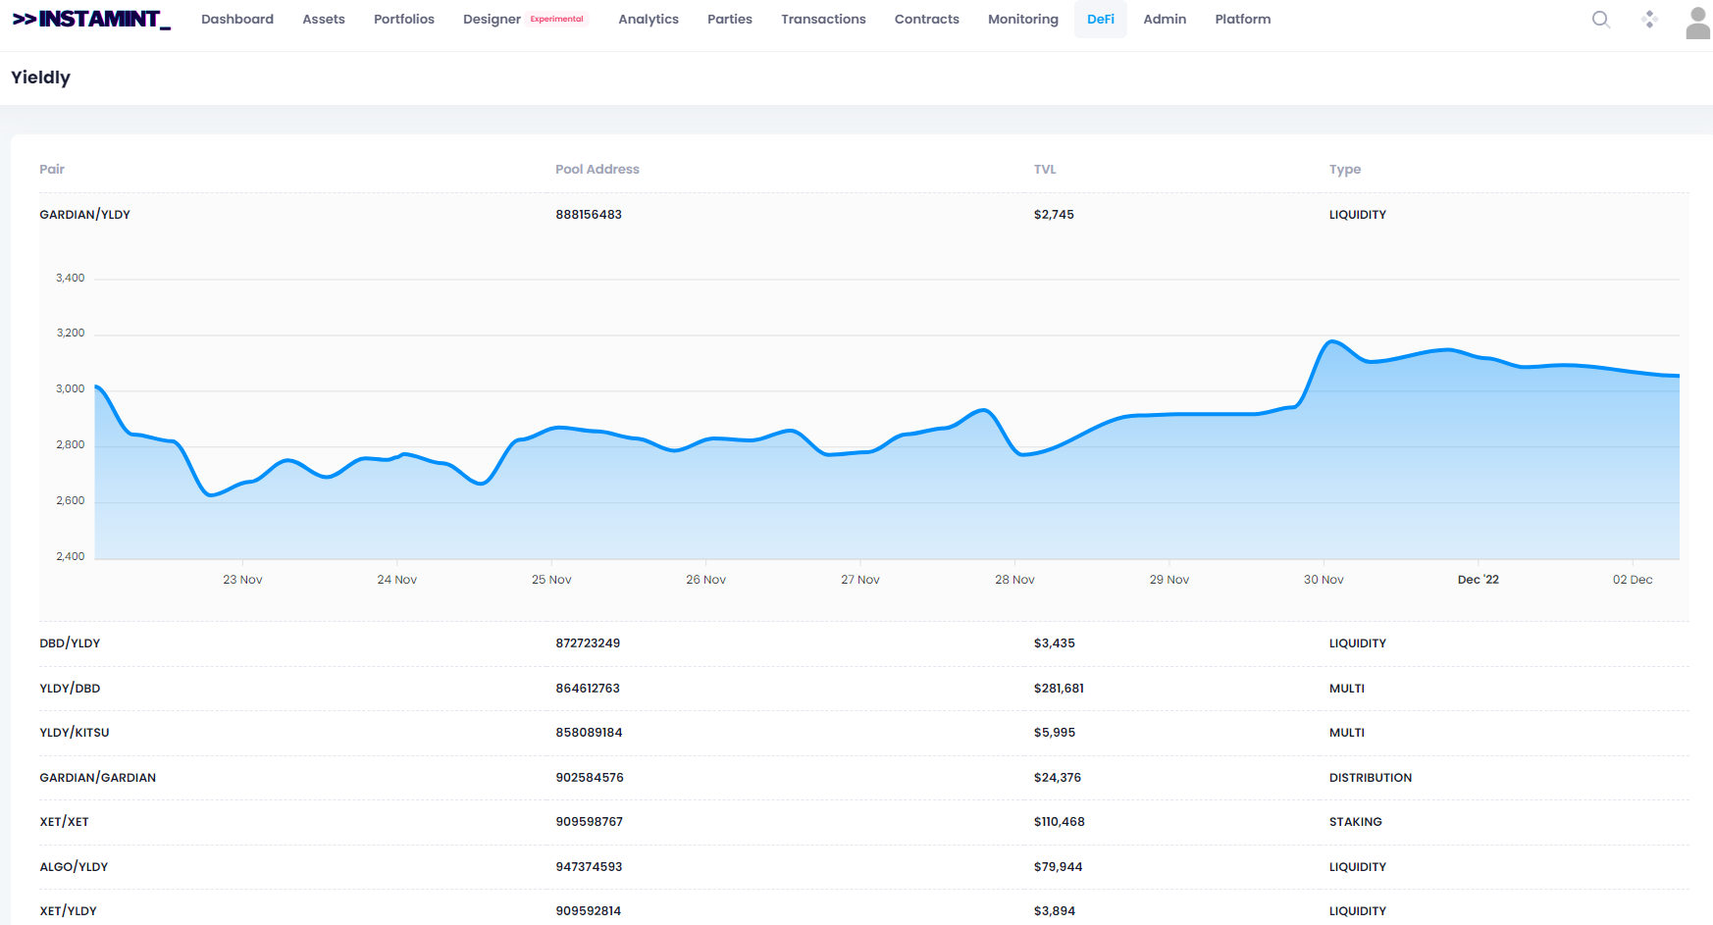Click pool address 858089184
The height and width of the screenshot is (925, 1713).
[x=589, y=733]
